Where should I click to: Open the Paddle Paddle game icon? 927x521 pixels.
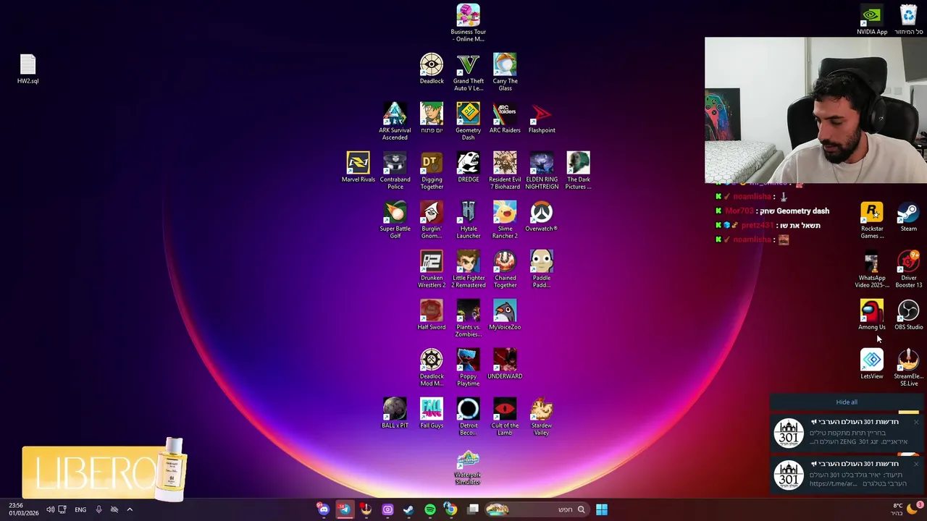point(542,268)
